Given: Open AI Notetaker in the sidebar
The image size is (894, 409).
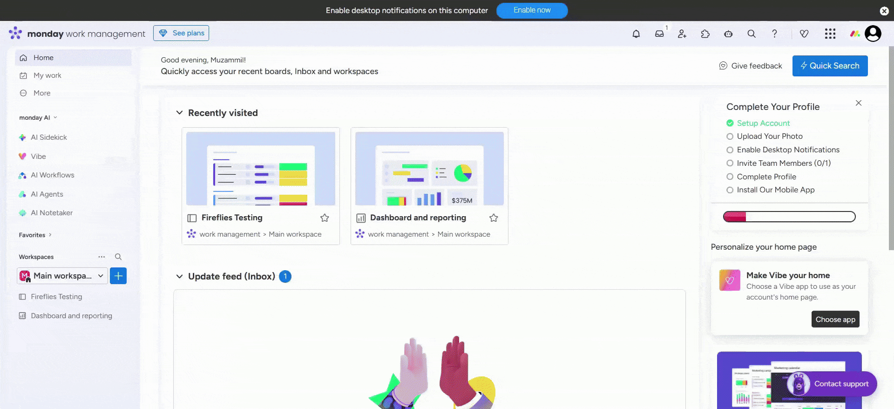Looking at the screenshot, I should click(52, 213).
